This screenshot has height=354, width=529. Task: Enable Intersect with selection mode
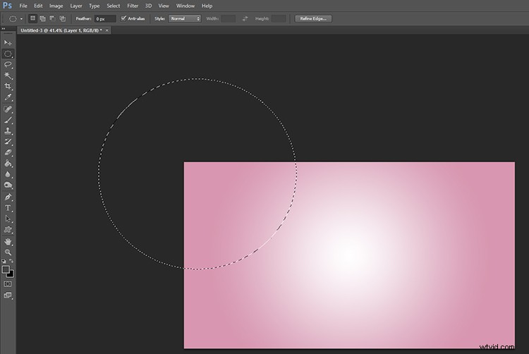(x=63, y=18)
